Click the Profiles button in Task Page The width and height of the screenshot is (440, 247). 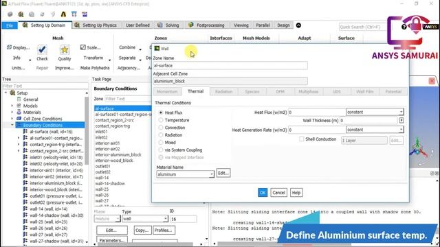[x=164, y=231]
